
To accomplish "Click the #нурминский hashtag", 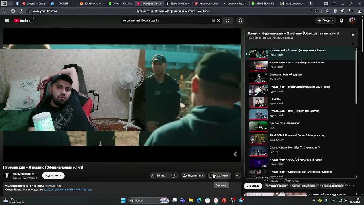I will [54, 186].
